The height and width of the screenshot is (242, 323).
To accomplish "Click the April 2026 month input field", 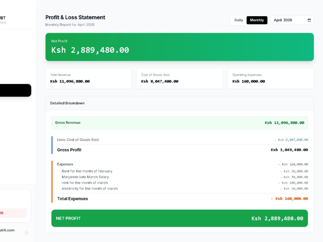I will [x=292, y=20].
